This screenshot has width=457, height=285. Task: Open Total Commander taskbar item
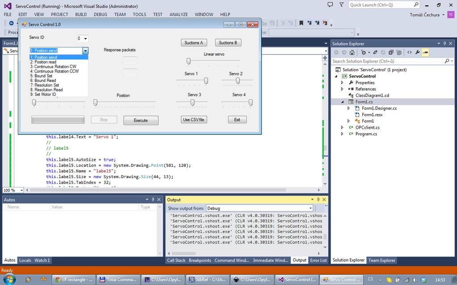pos(118,280)
